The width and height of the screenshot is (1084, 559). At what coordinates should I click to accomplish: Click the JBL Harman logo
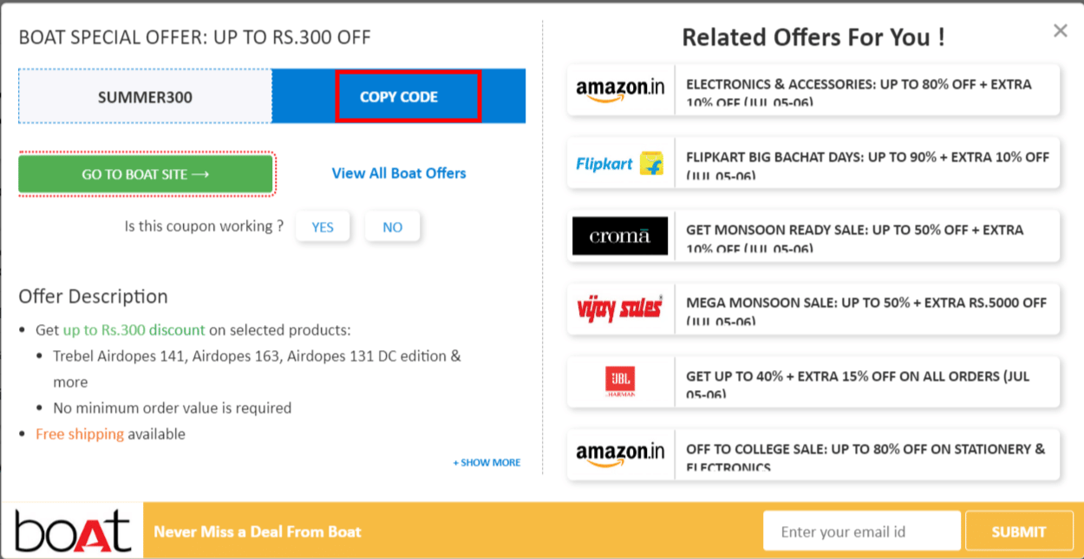(x=620, y=381)
